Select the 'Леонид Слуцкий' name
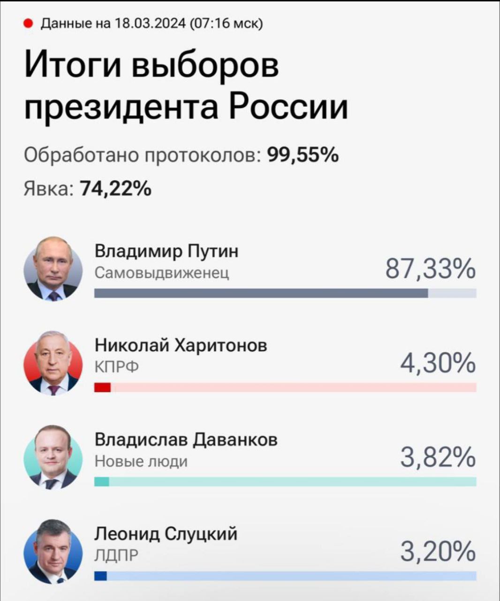The image size is (500, 601). (166, 534)
